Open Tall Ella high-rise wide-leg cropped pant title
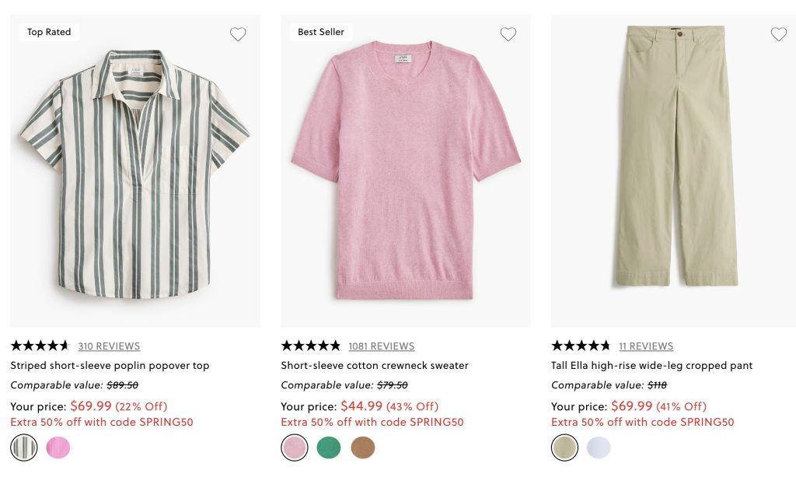796x481 pixels. tap(651, 366)
